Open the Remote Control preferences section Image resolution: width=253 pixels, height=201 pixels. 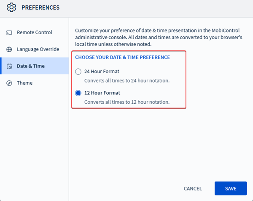pyautogui.click(x=34, y=32)
